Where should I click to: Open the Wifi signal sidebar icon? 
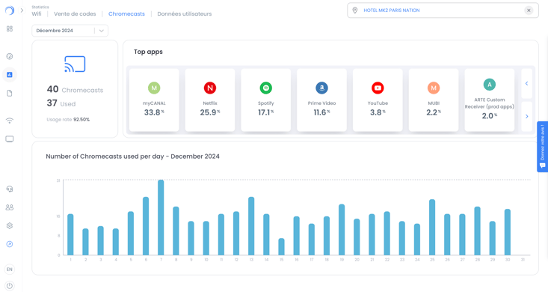pos(10,121)
